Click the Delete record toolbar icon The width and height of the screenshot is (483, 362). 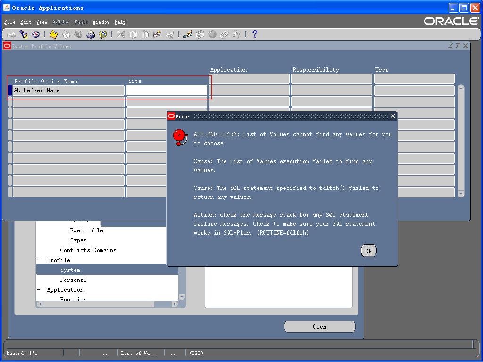coord(169,34)
